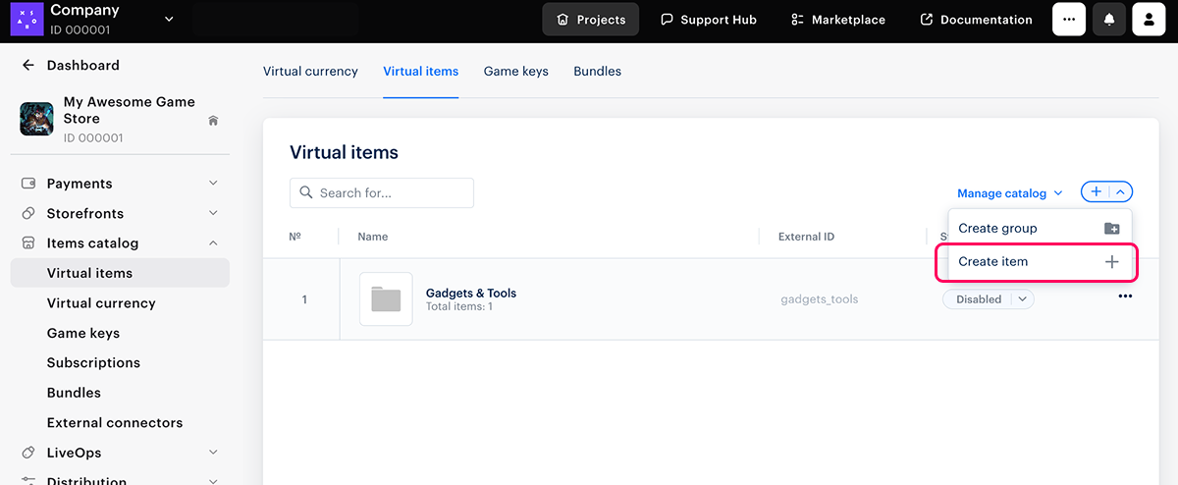Collapse the Items catalog section
The image size is (1178, 485).
(x=213, y=243)
